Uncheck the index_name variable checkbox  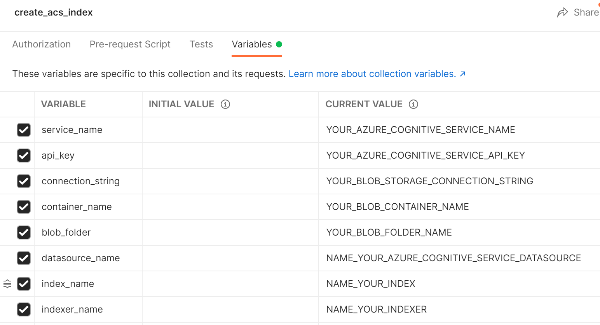tap(24, 284)
